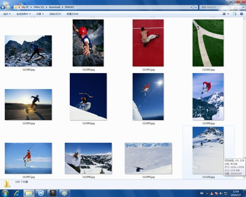Show hidden tray icons arrow
The width and height of the screenshot is (246, 197).
tap(207, 193)
